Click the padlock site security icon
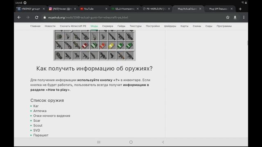This screenshot has width=262, height=147. [x=45, y=17]
